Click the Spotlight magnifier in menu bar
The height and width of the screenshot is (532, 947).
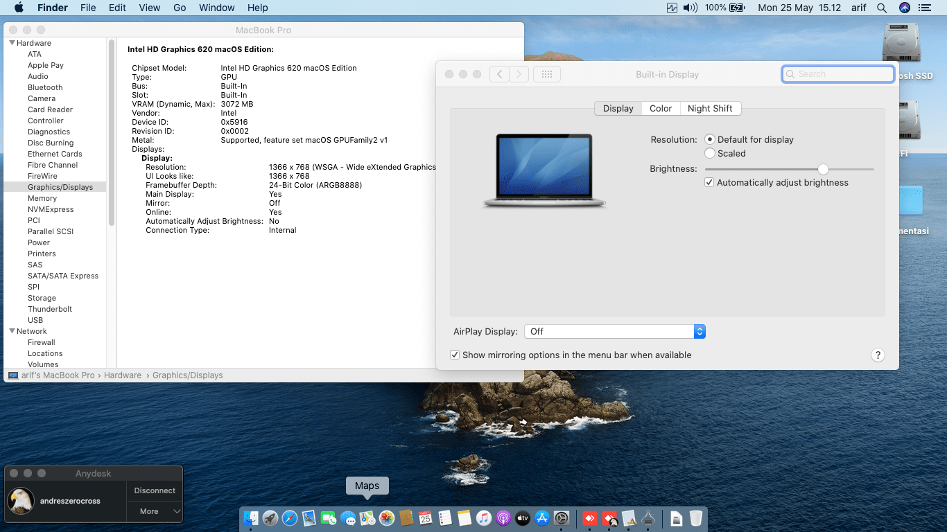click(x=882, y=8)
